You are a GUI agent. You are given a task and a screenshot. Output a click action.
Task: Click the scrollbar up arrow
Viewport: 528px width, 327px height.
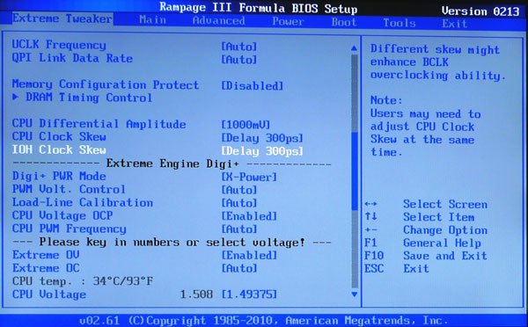354,48
